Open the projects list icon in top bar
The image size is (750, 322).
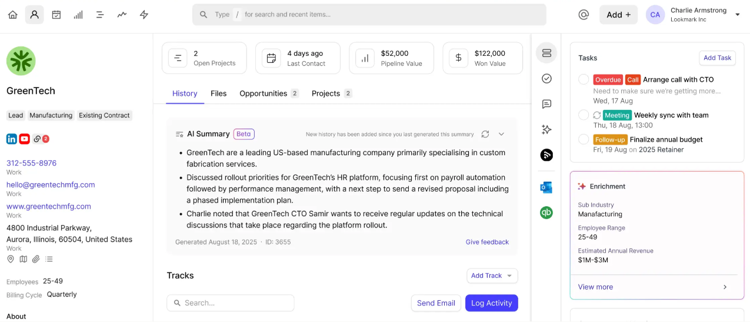coord(100,15)
